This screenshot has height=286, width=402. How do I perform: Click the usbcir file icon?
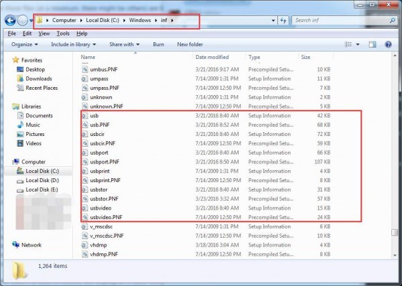click(84, 134)
